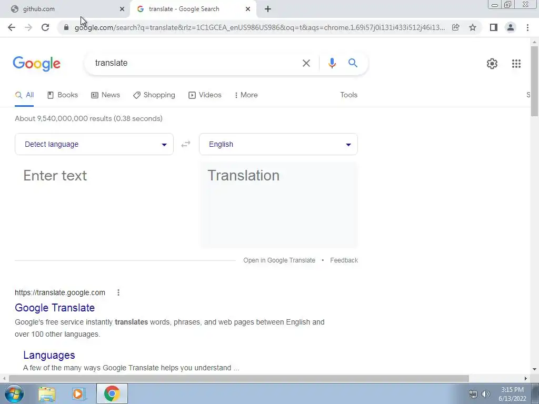Click the Google logo
Viewport: 539px width, 404px height.
(37, 64)
